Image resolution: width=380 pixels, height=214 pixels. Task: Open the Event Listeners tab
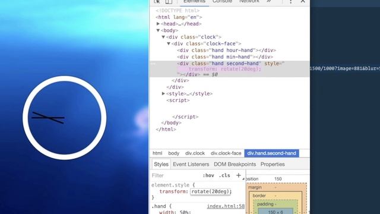[191, 164]
